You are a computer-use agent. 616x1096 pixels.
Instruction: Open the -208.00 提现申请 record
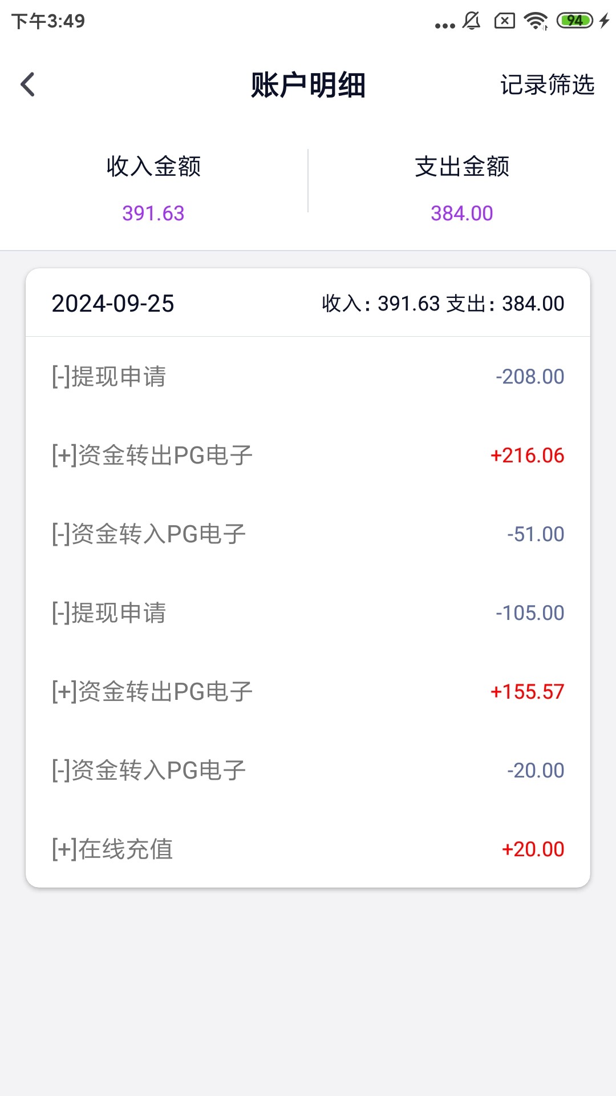tap(308, 377)
